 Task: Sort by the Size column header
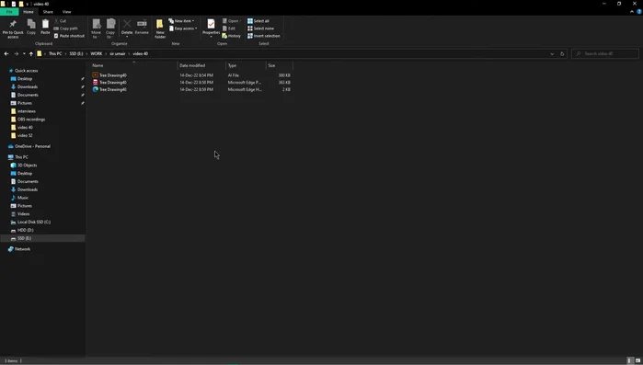280,65
